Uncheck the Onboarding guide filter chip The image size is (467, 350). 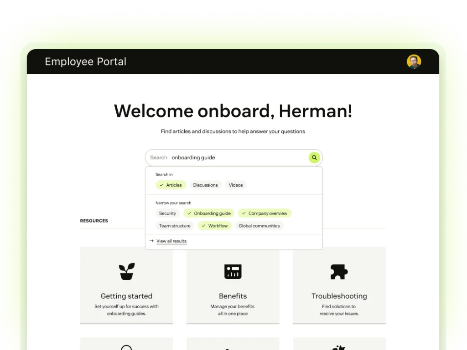(x=209, y=213)
